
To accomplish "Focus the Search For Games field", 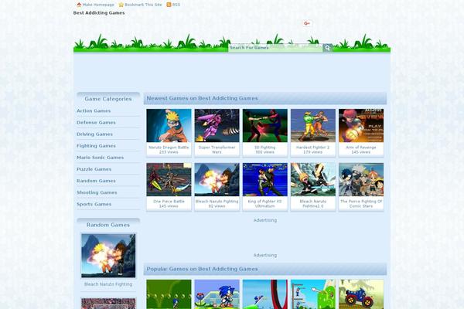I will click(x=275, y=48).
